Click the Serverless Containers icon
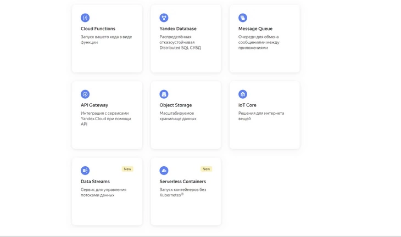The width and height of the screenshot is (401, 237). [164, 170]
